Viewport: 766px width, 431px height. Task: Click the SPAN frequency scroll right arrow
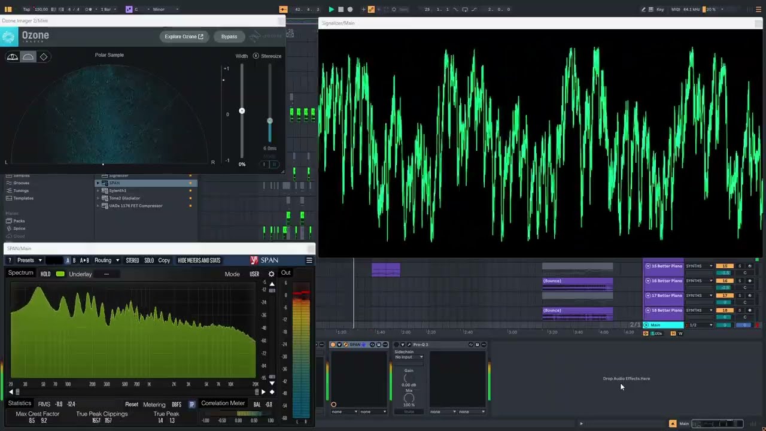pyautogui.click(x=263, y=392)
